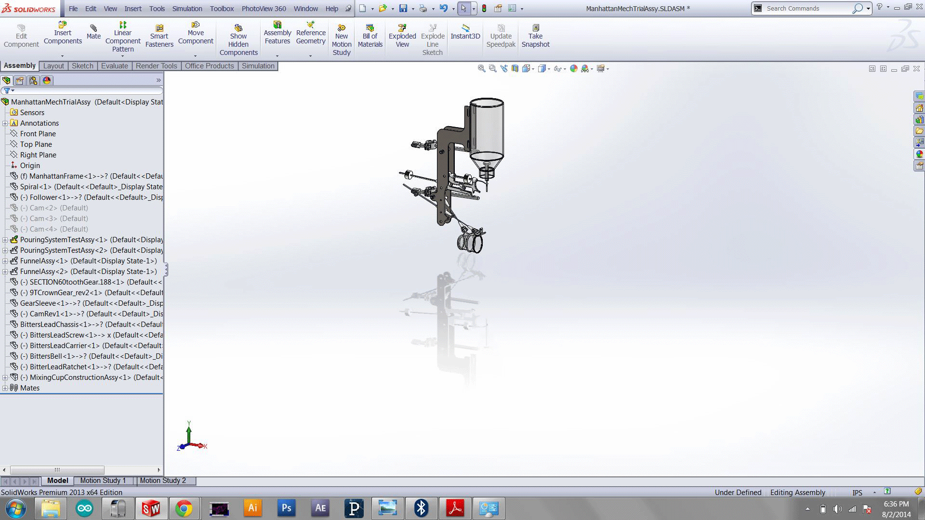Open the Display Style dropdown arrow
Screen dimensions: 925x520
pos(548,68)
